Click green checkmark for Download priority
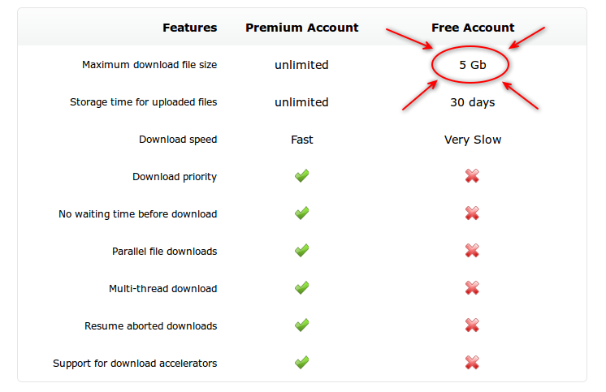This screenshot has width=606, height=392. pyautogui.click(x=302, y=176)
